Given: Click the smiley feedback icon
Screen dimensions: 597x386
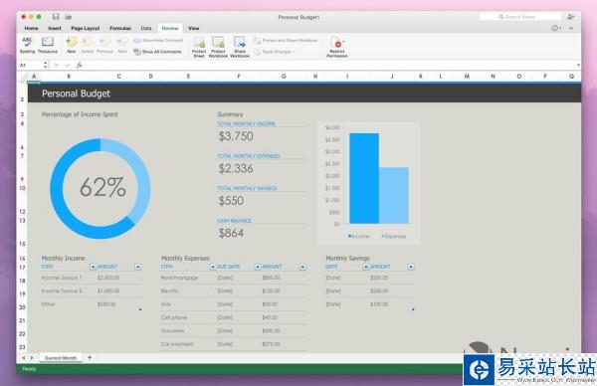Looking at the screenshot, I should coord(555,28).
